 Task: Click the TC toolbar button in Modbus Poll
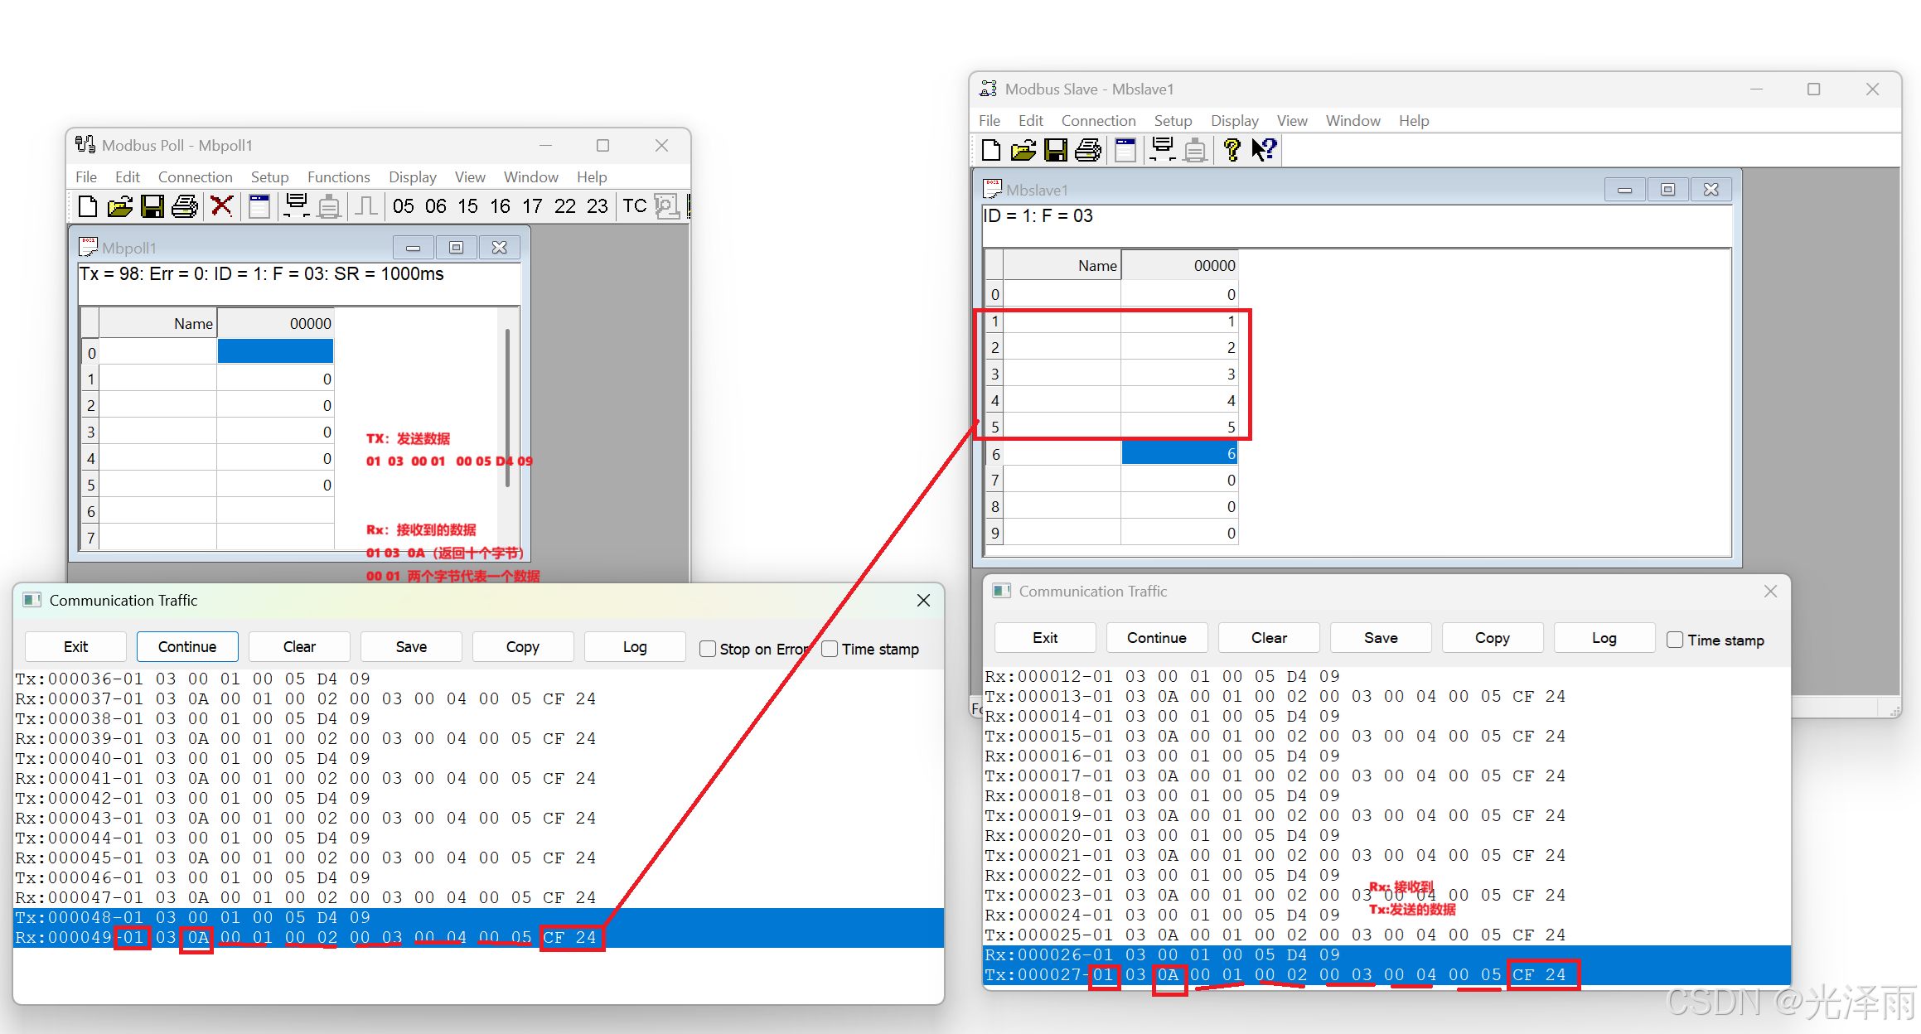pyautogui.click(x=634, y=205)
